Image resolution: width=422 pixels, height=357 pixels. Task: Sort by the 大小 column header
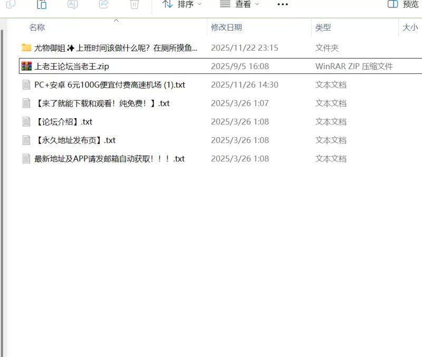[410, 27]
